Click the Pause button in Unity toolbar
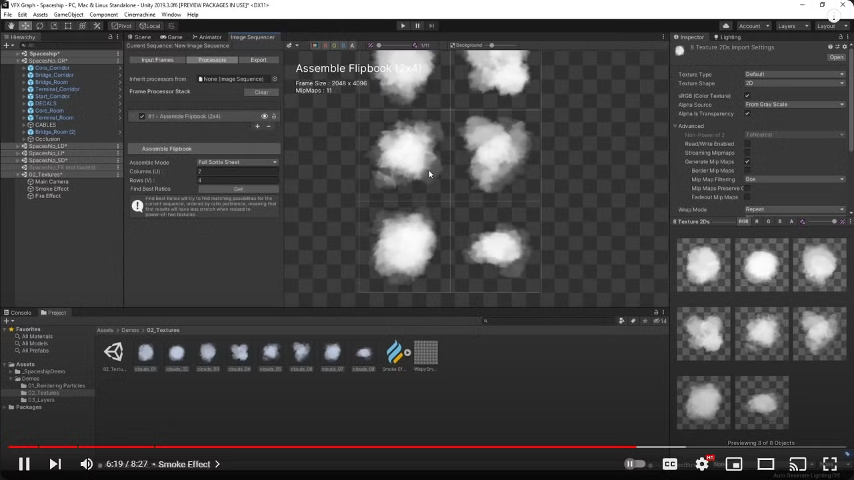Screen dimensions: 854x480 tap(417, 26)
